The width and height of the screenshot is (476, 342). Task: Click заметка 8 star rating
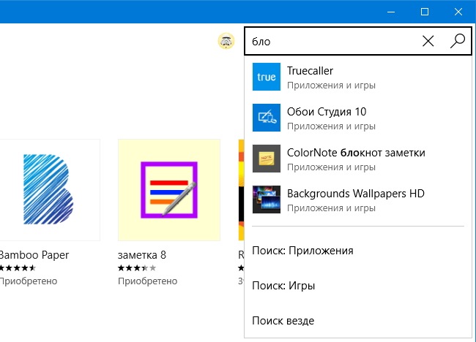pyautogui.click(x=137, y=267)
